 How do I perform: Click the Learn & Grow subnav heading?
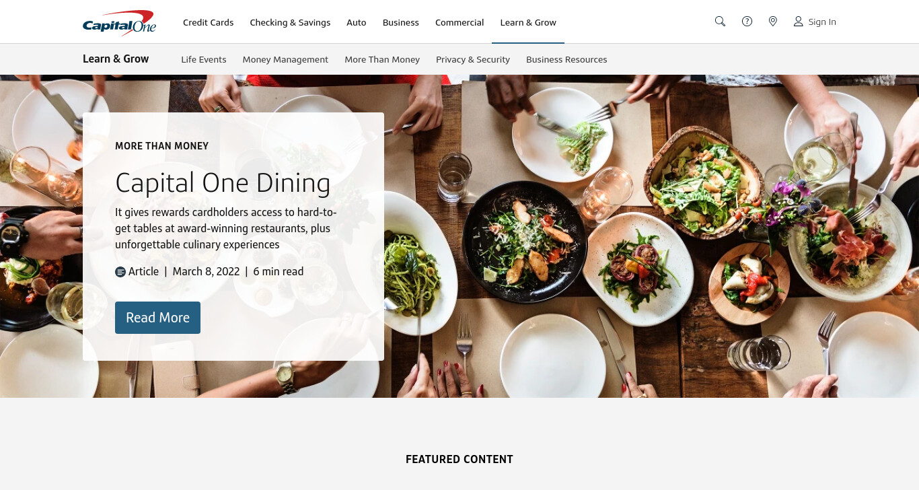point(116,59)
